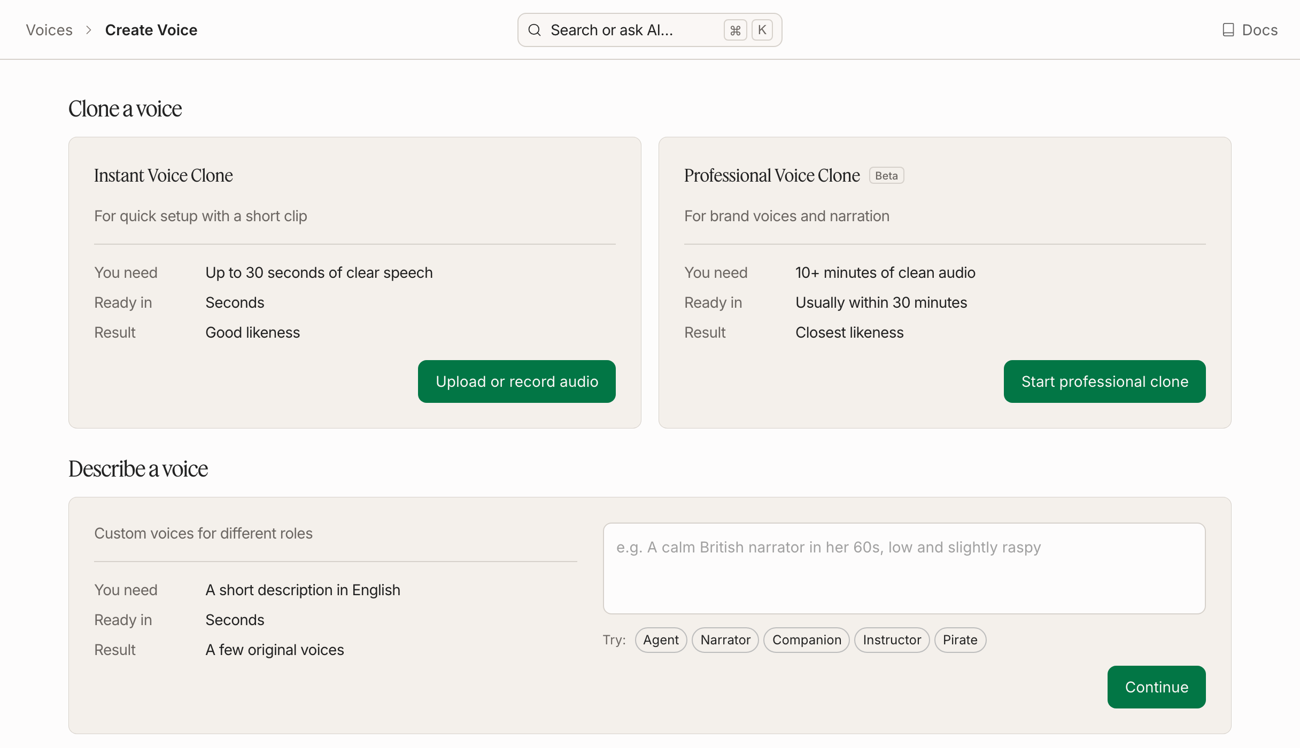Open the Docs link
This screenshot has height=748, width=1300.
click(1250, 30)
